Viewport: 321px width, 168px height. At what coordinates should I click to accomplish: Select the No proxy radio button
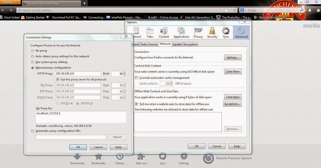(33, 51)
